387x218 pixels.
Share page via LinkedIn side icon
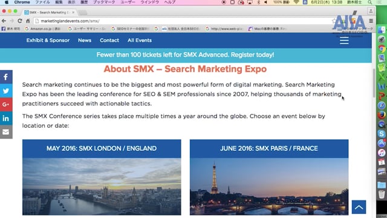(x=6, y=118)
